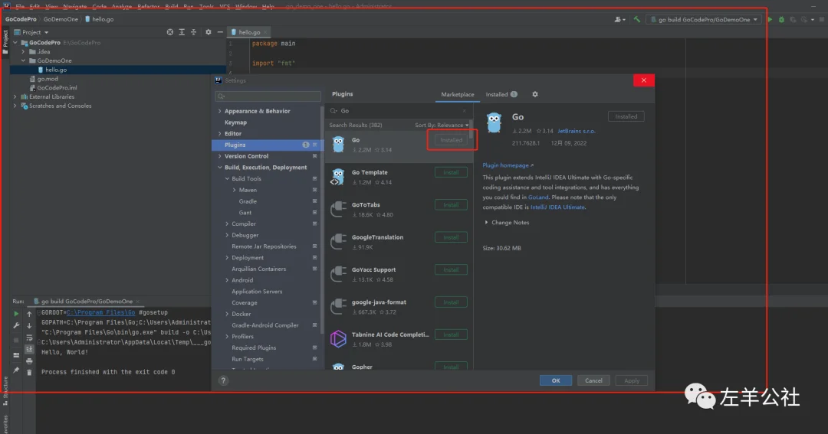Open the Structure vertical side tab

5,391
